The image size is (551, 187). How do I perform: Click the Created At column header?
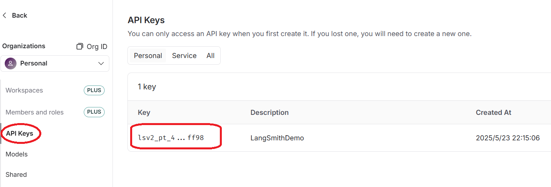(494, 113)
